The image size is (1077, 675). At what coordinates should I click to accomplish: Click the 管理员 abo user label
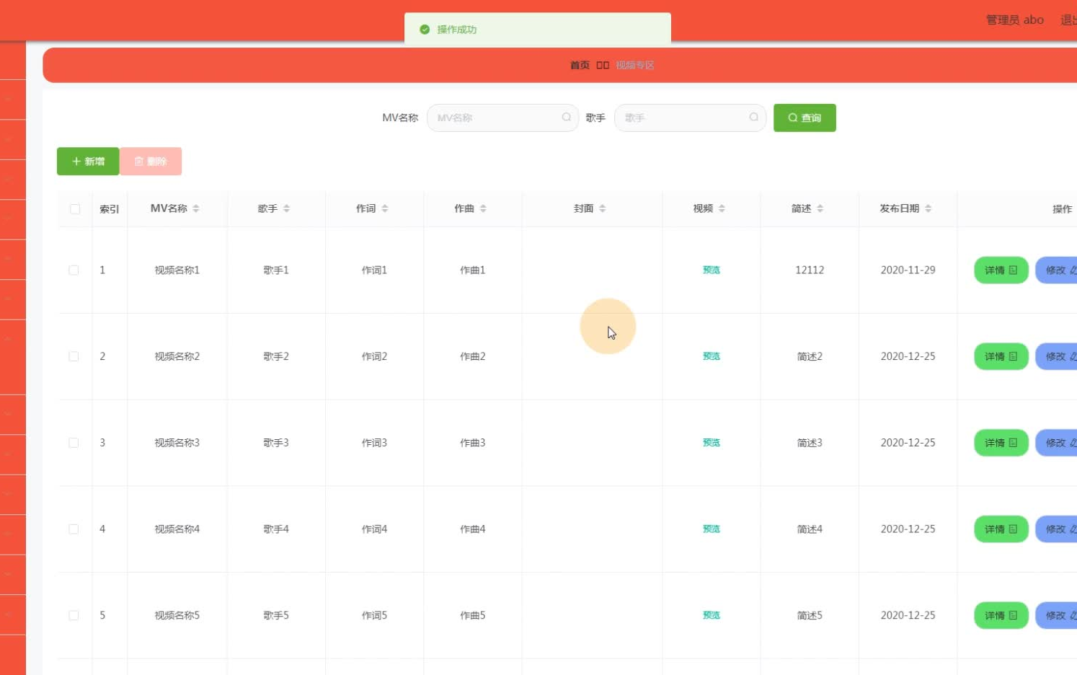click(1015, 20)
